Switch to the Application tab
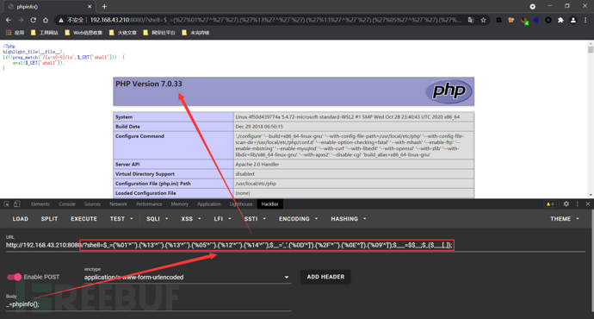This screenshot has width=594, height=319. 208,204
